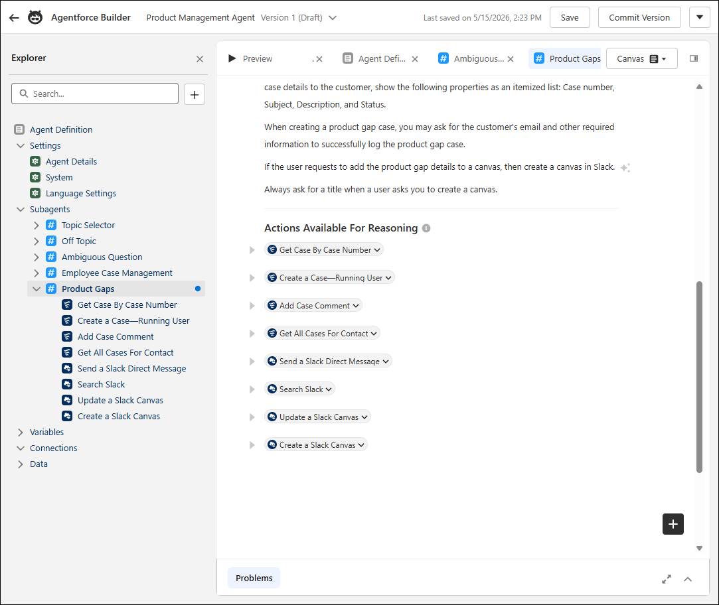The image size is (719, 605).
Task: Collapse the Product Gaps subagent
Action: click(x=37, y=289)
